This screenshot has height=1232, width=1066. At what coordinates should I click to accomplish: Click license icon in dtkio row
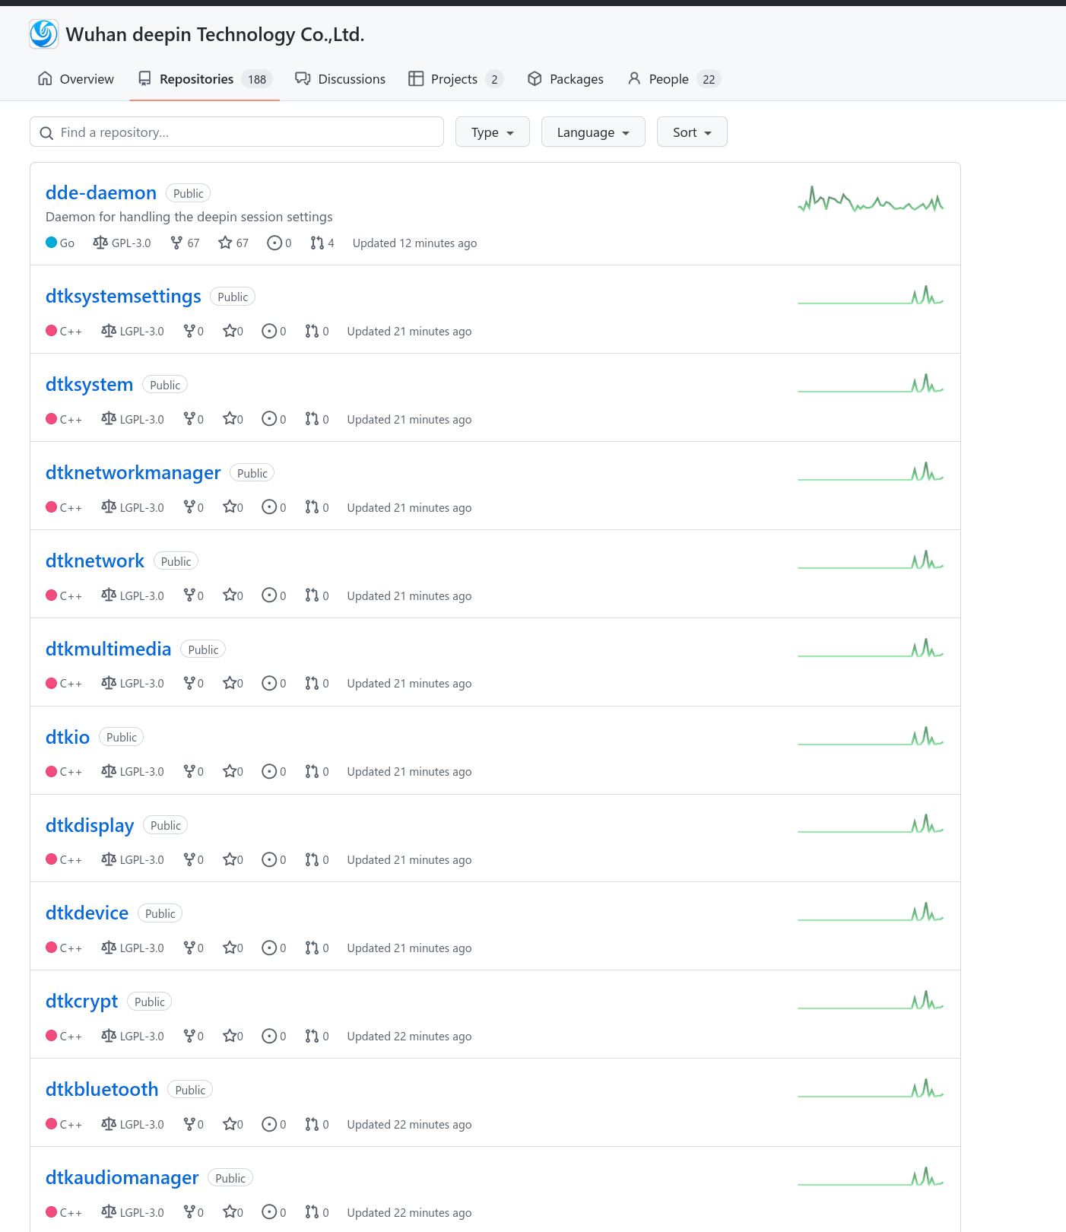tap(109, 771)
